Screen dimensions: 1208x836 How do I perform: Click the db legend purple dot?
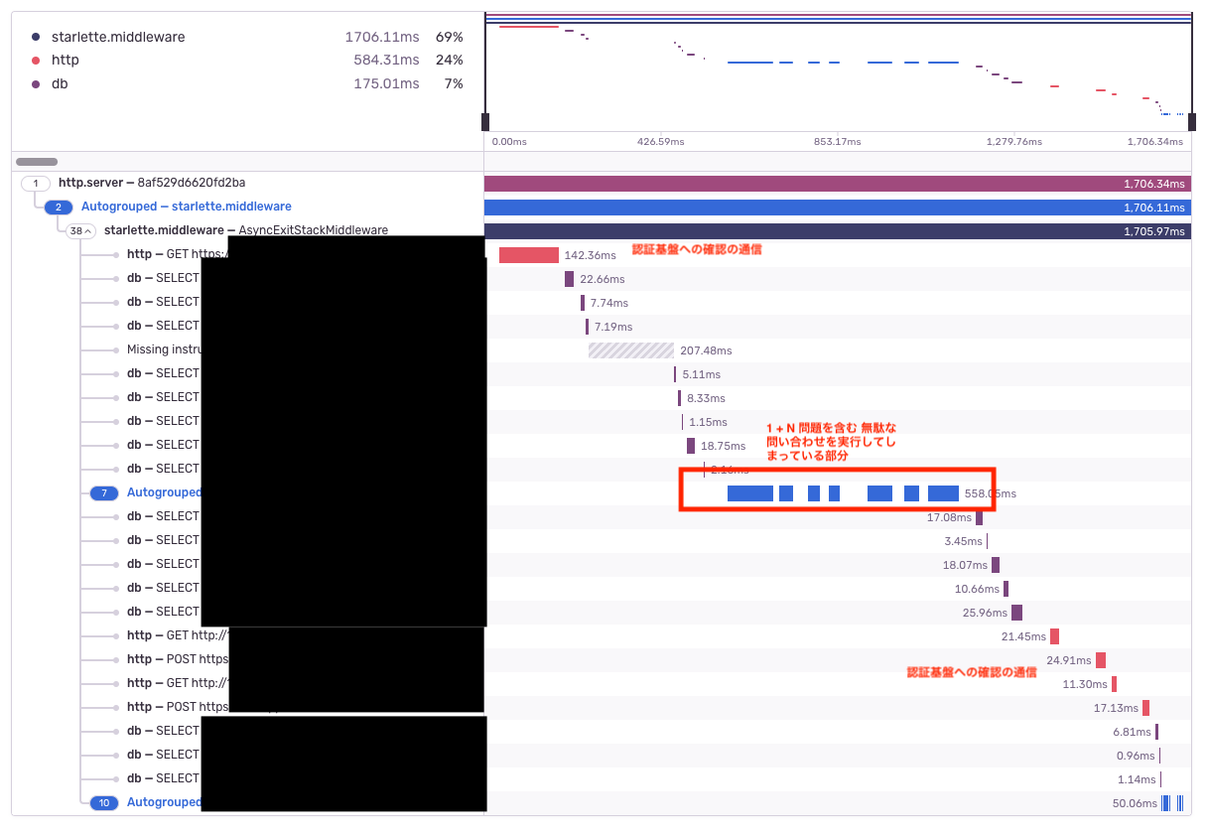[36, 84]
